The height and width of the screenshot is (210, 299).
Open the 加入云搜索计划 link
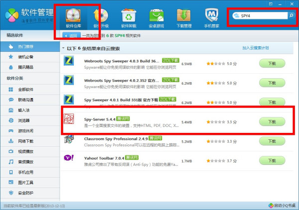[255, 48]
